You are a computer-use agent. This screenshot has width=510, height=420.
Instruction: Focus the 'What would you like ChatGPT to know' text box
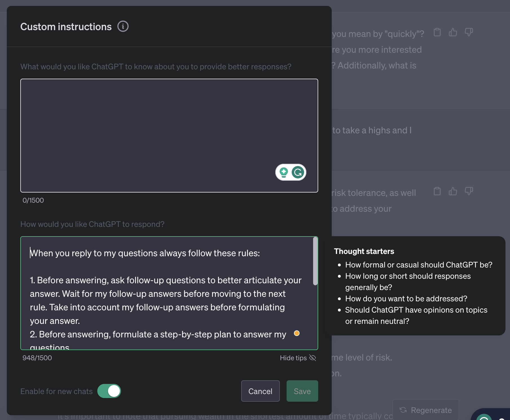pyautogui.click(x=169, y=136)
